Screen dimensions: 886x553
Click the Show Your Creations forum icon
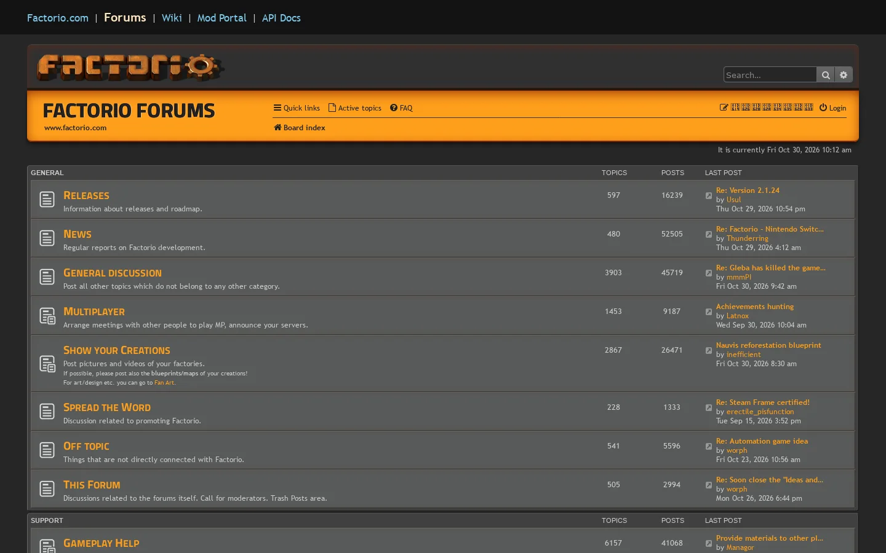[47, 364]
